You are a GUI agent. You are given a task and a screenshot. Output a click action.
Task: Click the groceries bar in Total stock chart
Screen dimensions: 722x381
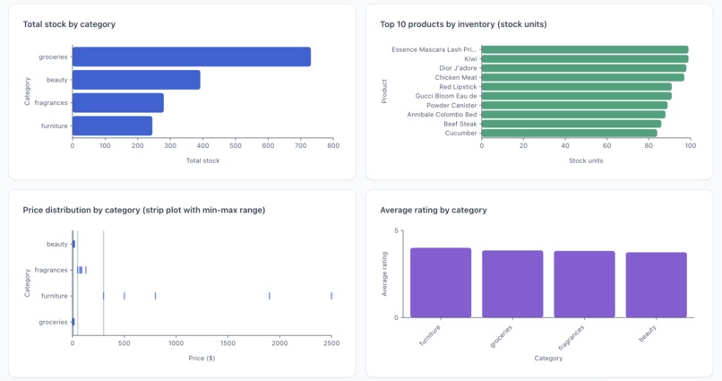click(192, 56)
